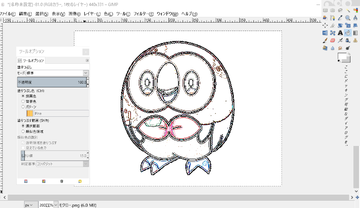Select the Smudge tool
Image resolution: width=360 pixels, height=208 pixels.
pyautogui.click(x=340, y=48)
